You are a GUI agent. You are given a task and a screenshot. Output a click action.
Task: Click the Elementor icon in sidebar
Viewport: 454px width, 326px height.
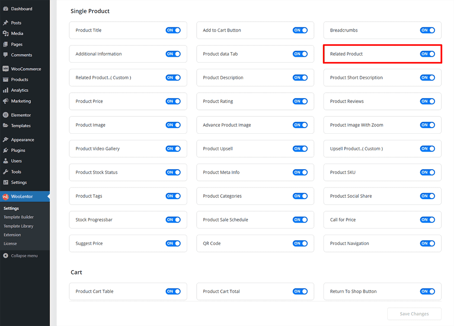tap(6, 115)
